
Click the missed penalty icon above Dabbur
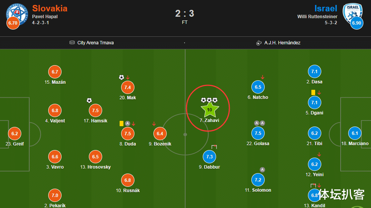point(214,147)
